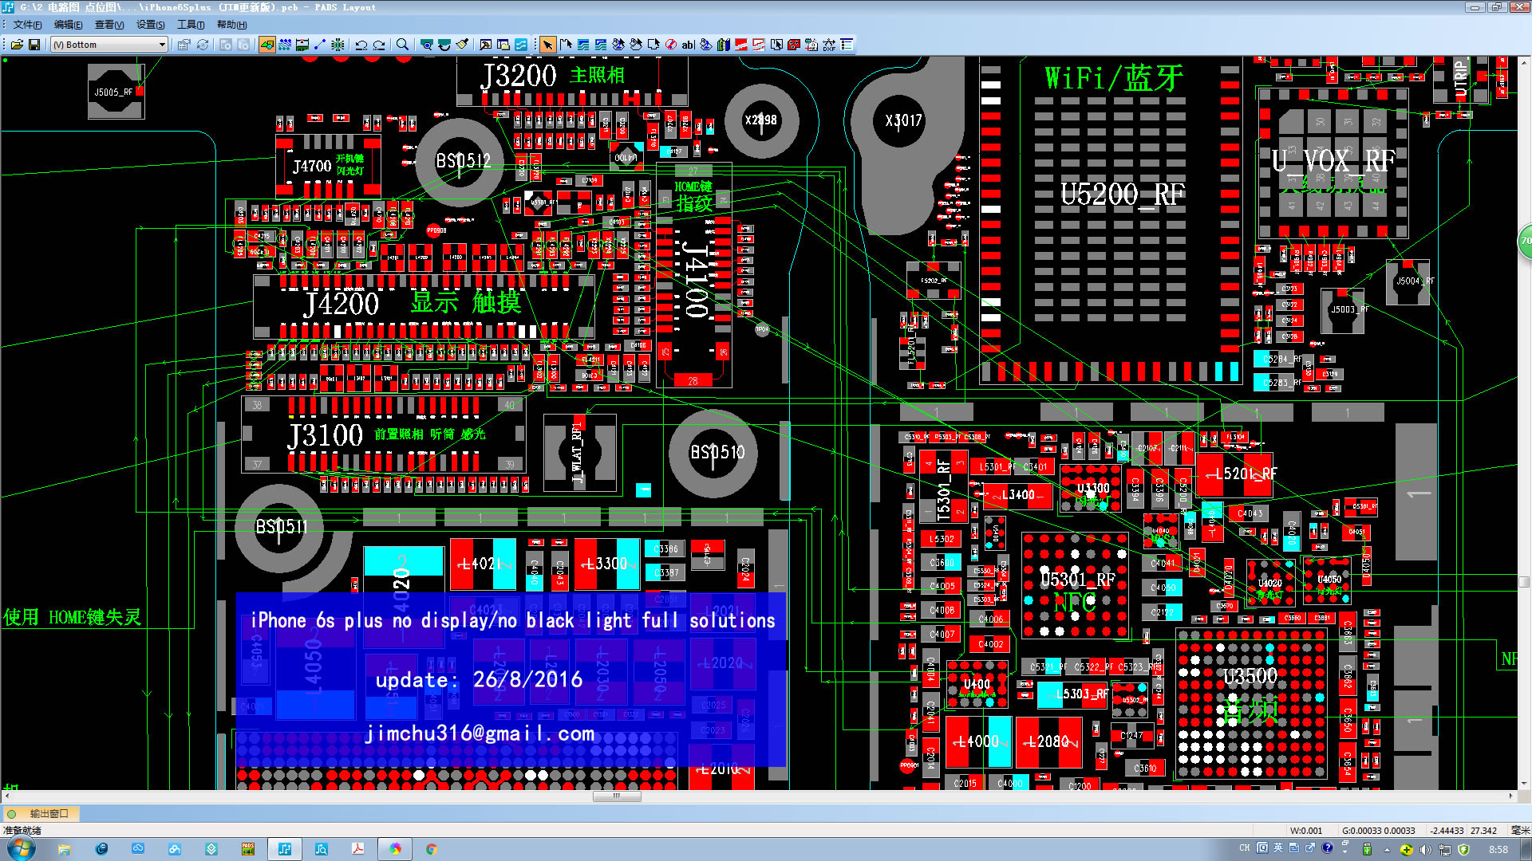Click the Undo arrow icon

click(361, 45)
